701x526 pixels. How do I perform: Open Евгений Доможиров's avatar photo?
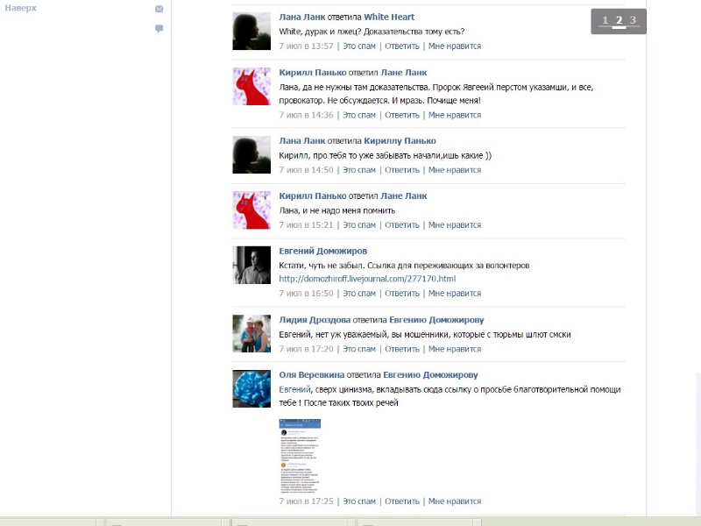[251, 265]
